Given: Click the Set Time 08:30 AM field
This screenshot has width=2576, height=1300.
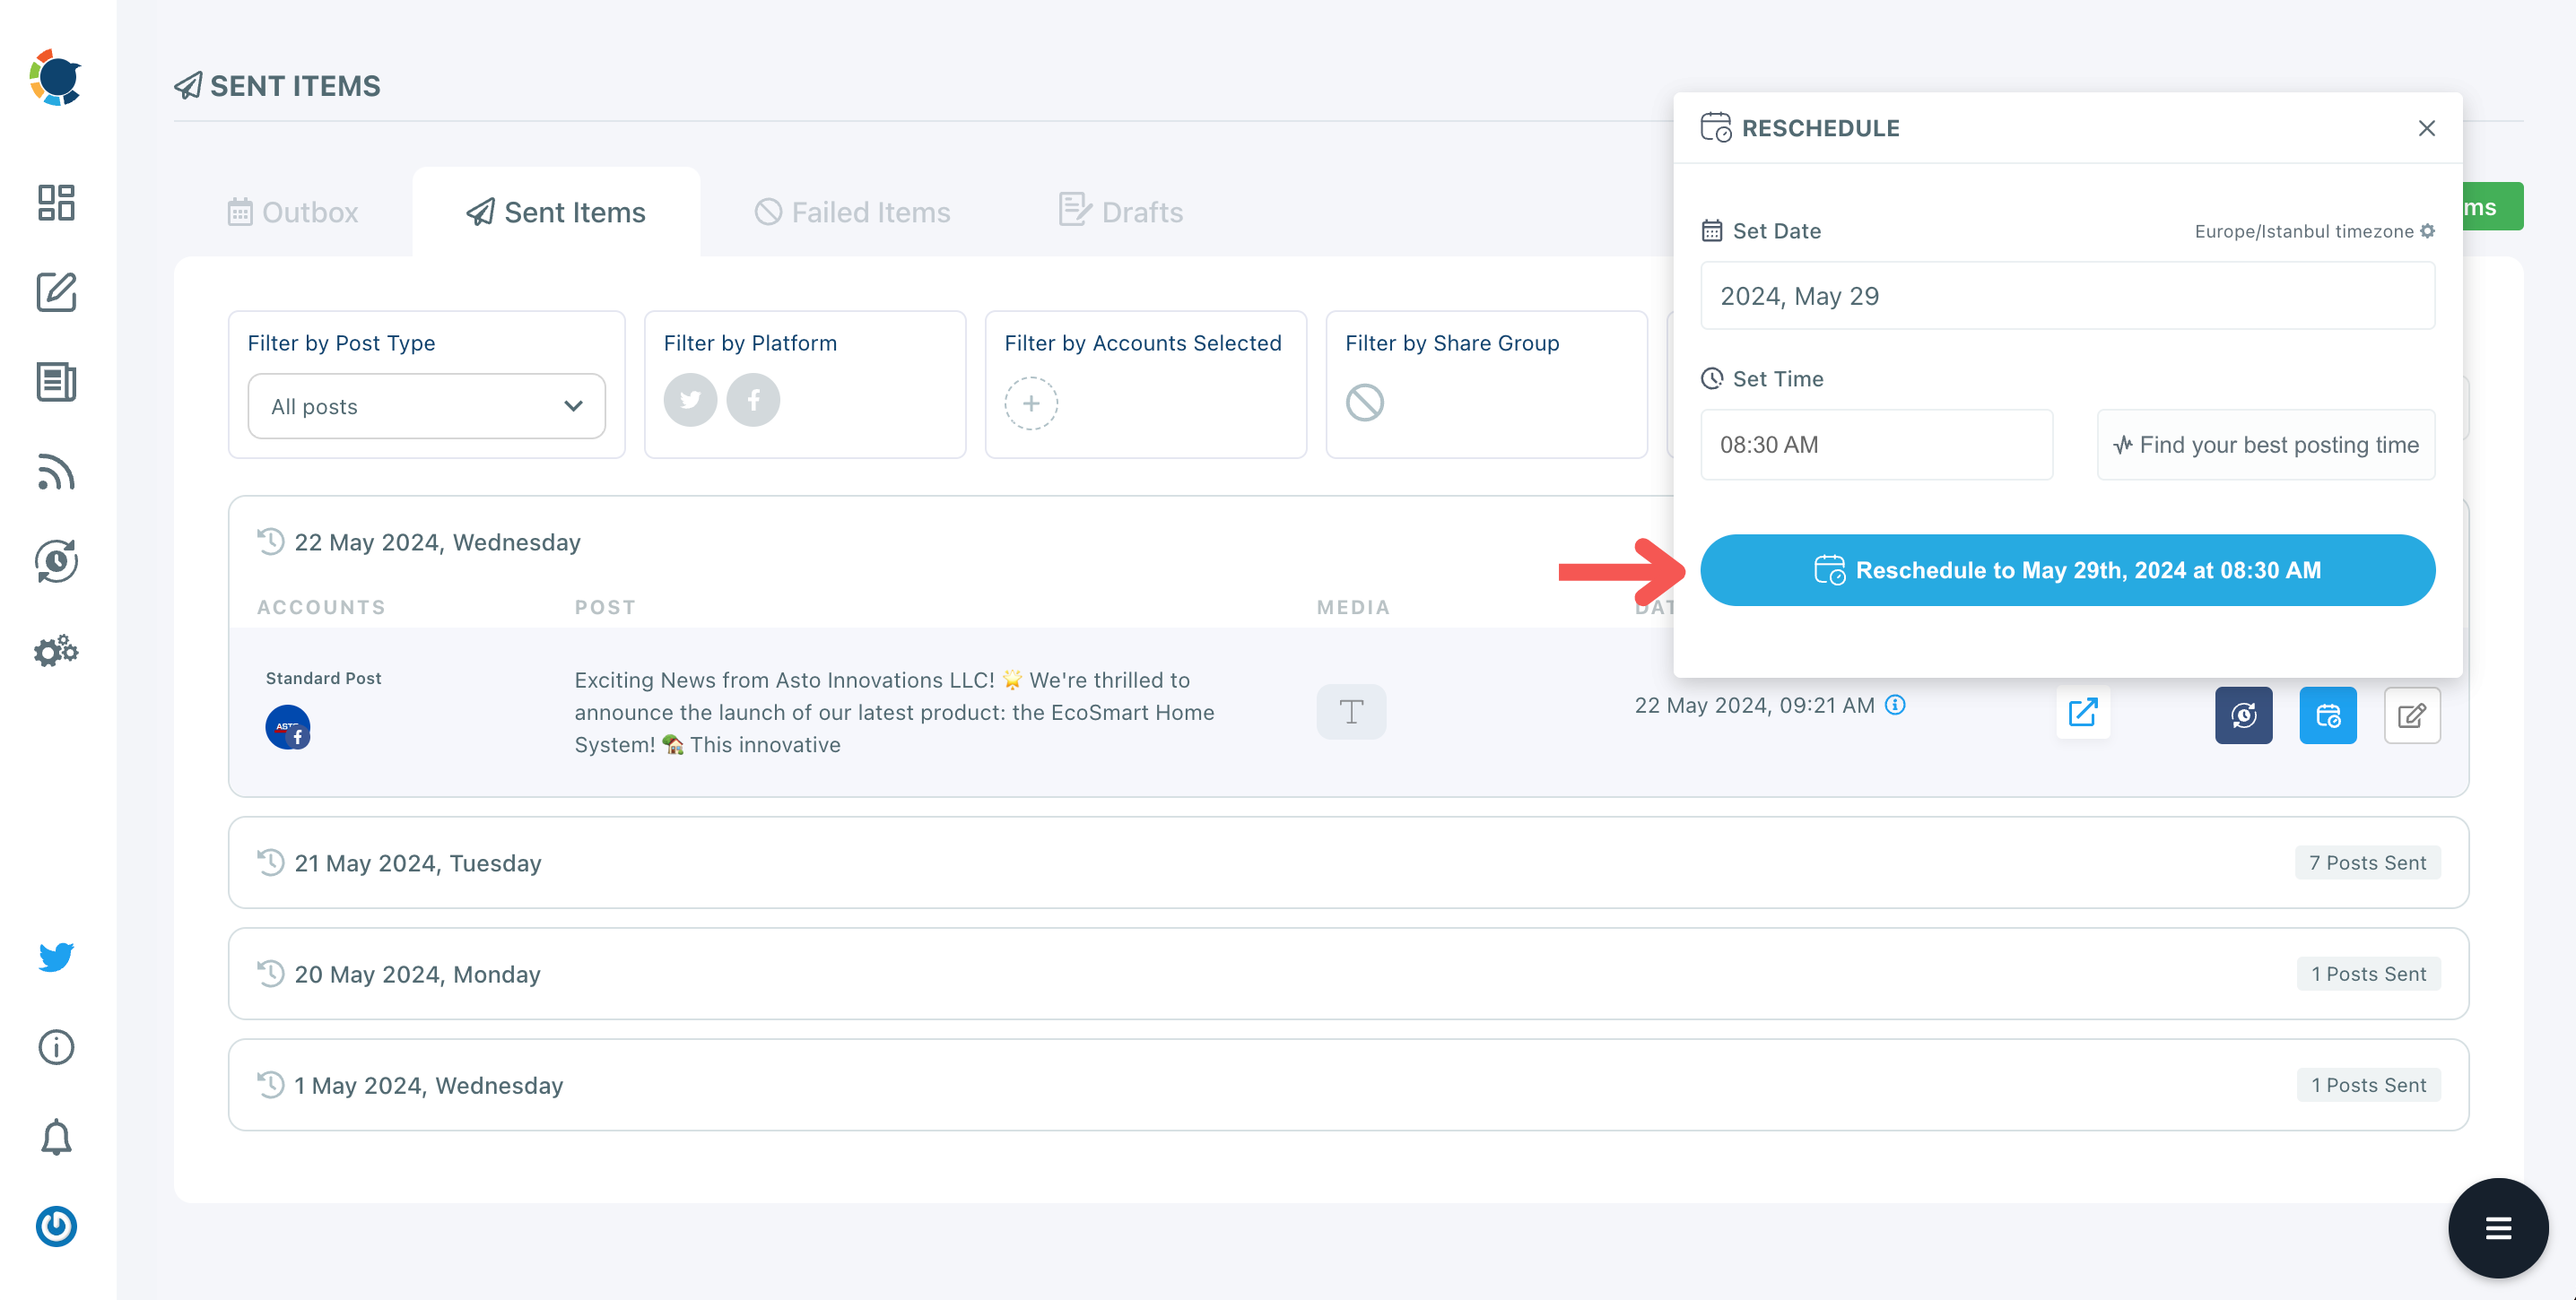Looking at the screenshot, I should click(1875, 445).
